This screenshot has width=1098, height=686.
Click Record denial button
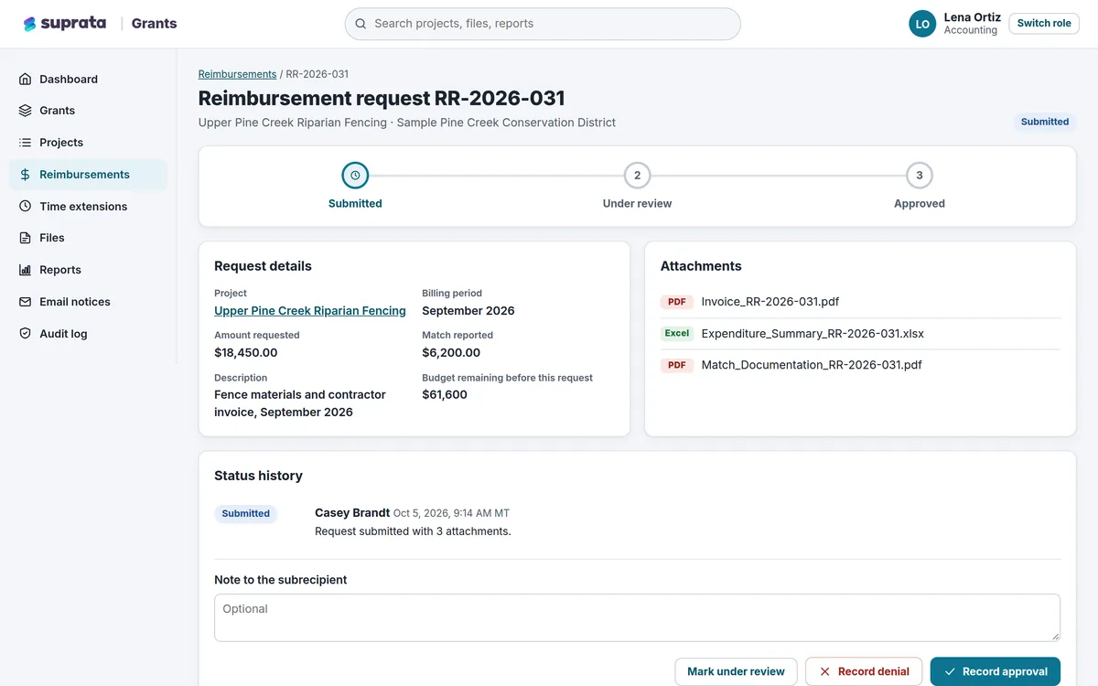click(864, 671)
